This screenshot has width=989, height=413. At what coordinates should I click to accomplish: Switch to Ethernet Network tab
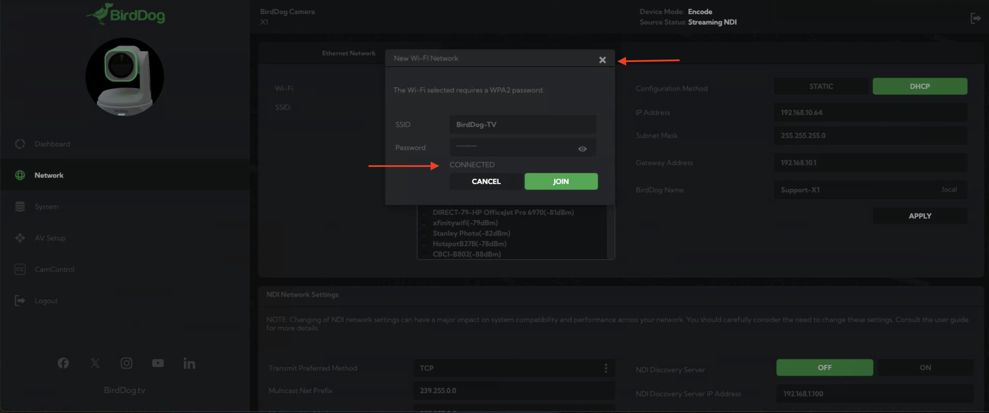(348, 53)
